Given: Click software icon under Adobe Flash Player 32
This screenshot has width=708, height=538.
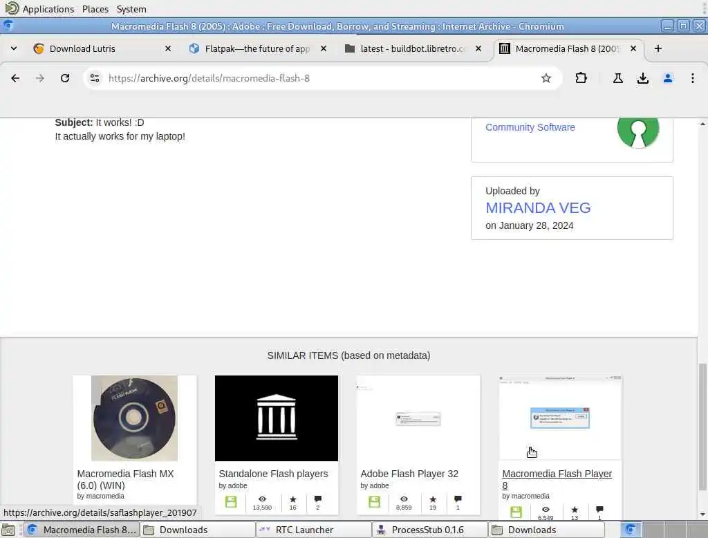Looking at the screenshot, I should 374,502.
